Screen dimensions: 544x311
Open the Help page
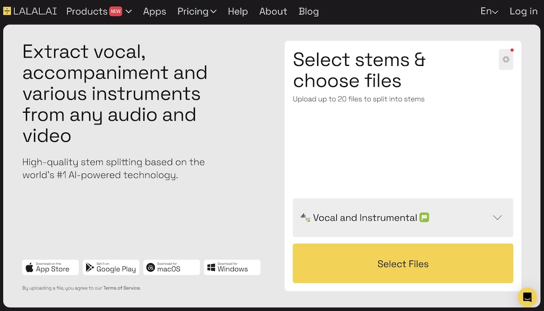click(237, 11)
